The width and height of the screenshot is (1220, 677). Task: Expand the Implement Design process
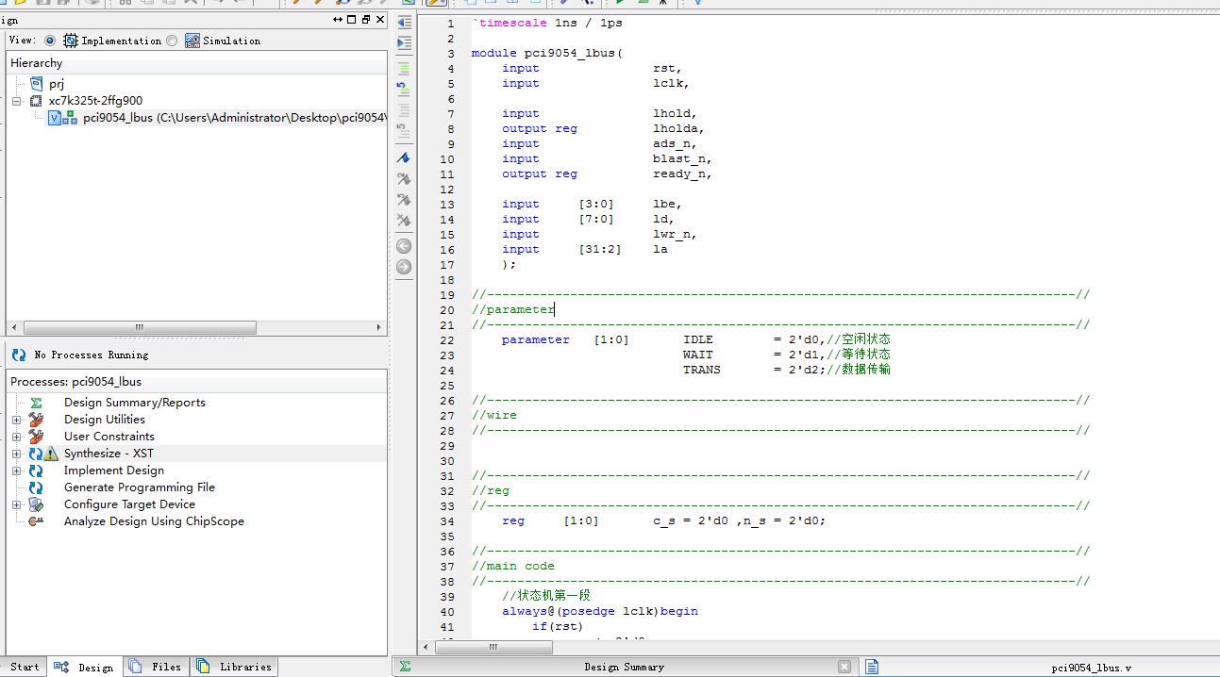(16, 471)
